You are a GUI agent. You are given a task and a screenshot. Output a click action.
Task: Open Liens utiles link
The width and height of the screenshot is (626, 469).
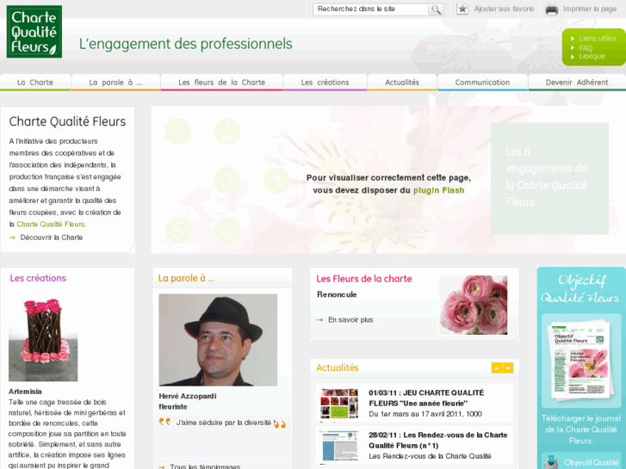pyautogui.click(x=598, y=39)
